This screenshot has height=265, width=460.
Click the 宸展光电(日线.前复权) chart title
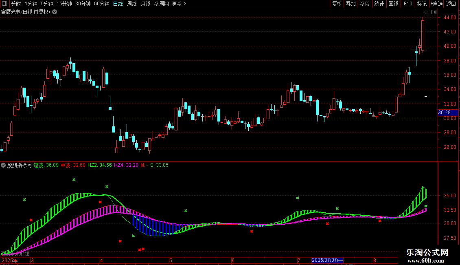26,12
